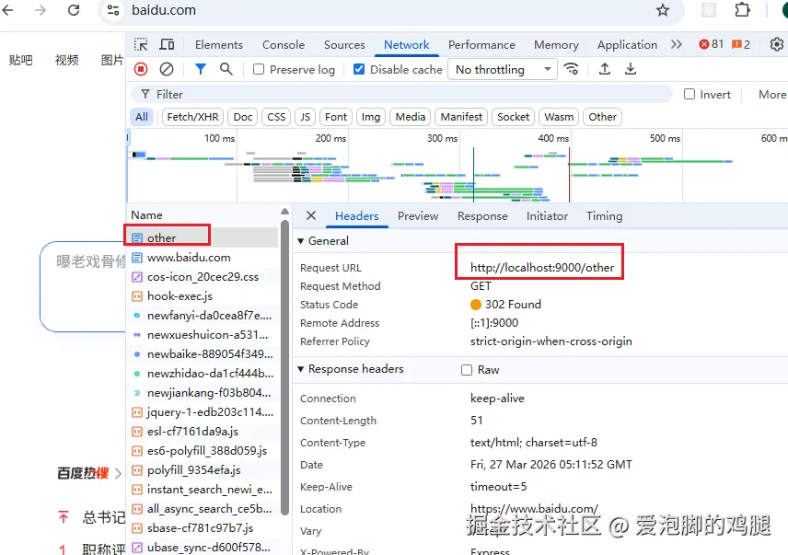Filter requests by Font type

[x=336, y=117]
